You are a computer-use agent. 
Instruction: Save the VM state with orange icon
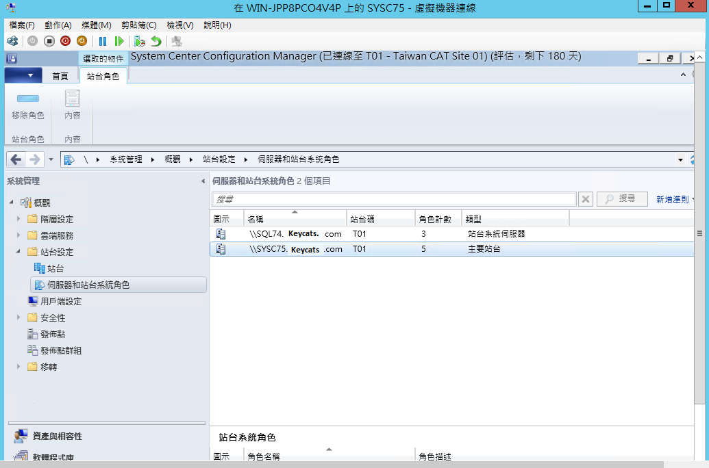82,41
